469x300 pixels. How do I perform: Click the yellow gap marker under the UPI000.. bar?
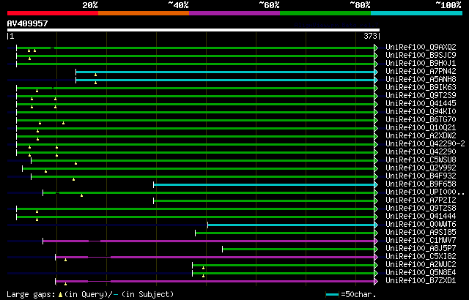81,195
